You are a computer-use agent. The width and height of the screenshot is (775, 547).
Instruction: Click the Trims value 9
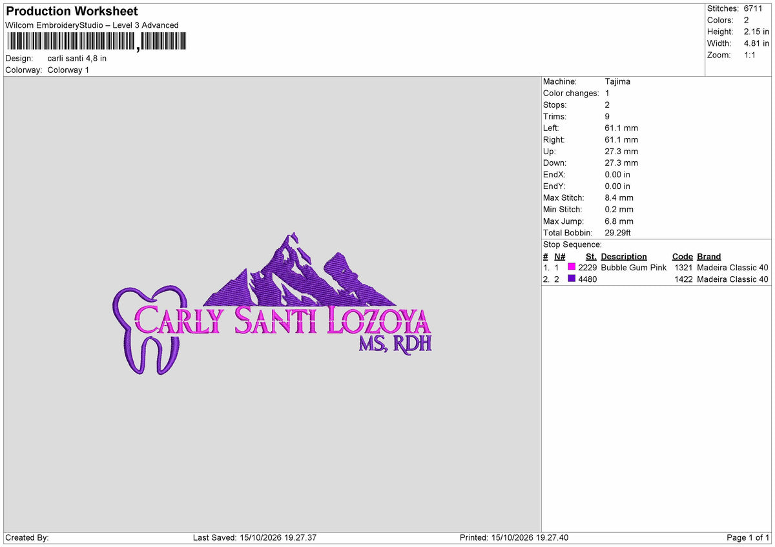tap(607, 116)
